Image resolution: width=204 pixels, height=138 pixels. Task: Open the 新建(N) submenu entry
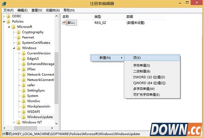(x=107, y=58)
